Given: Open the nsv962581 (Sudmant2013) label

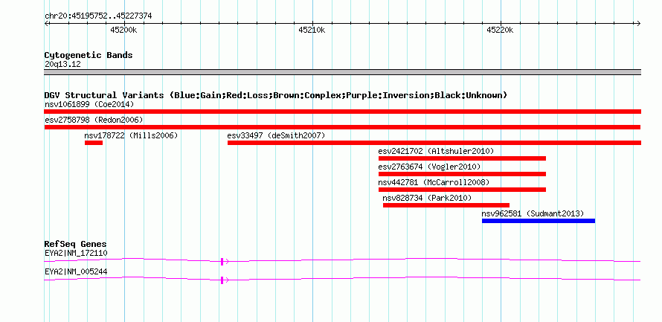Looking at the screenshot, I should (x=533, y=213).
